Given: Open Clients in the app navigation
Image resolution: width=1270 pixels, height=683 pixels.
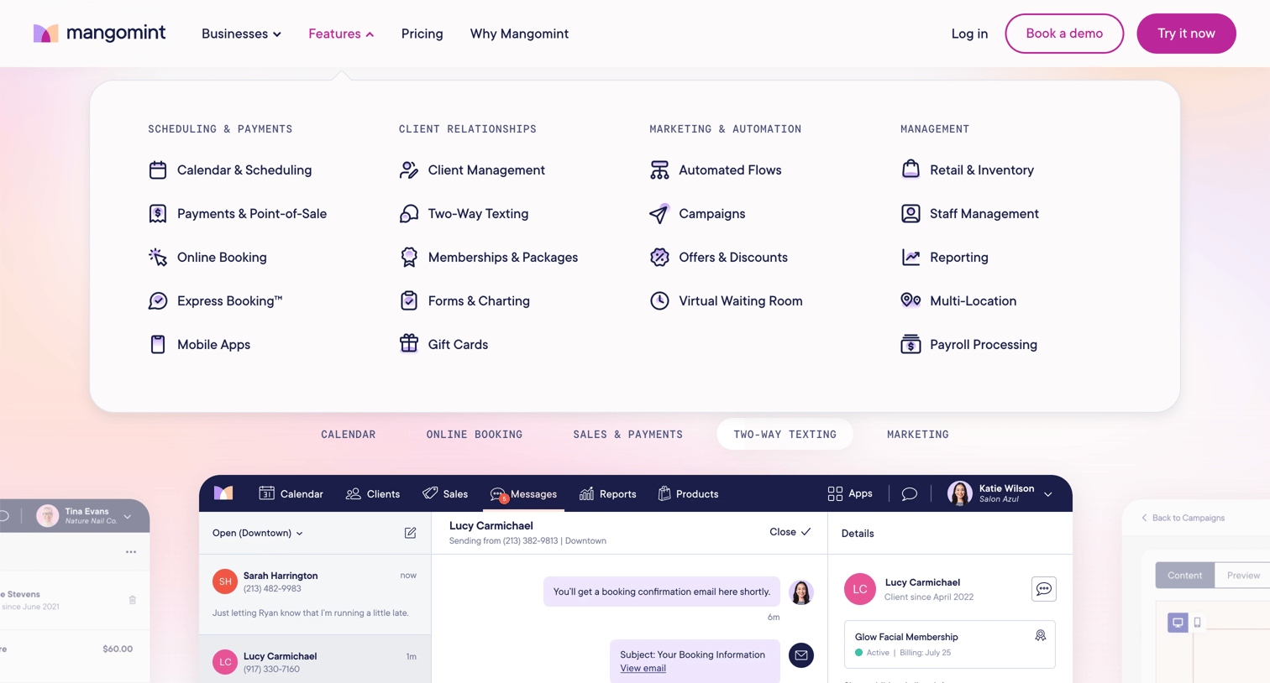Looking at the screenshot, I should coord(373,494).
